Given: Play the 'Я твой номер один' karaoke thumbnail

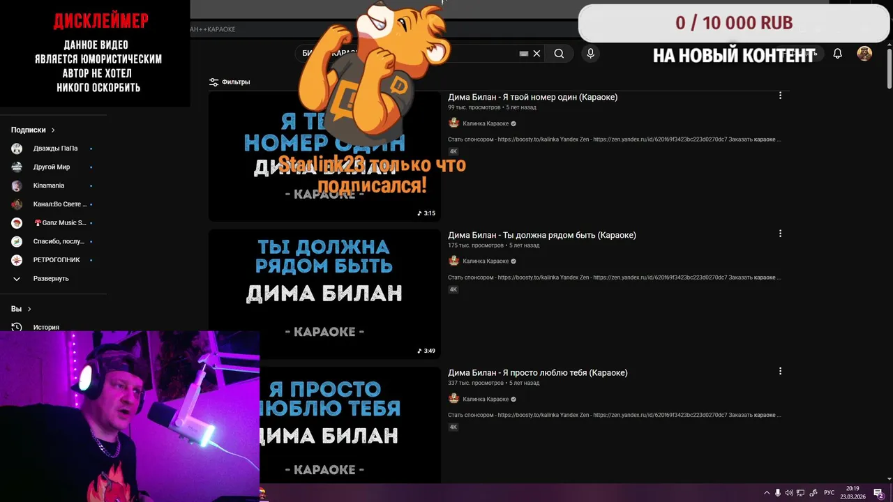Looking at the screenshot, I should (324, 156).
